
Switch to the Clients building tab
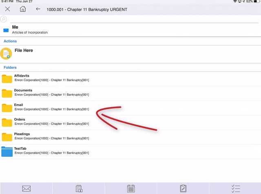click(79, 189)
